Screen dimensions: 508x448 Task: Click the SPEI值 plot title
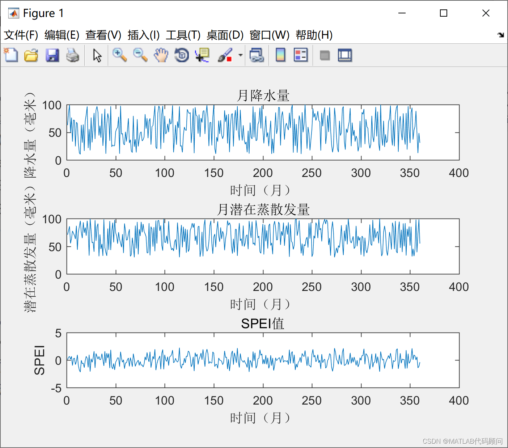(x=263, y=324)
